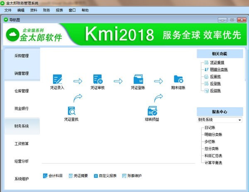Click the 会计科目 text label
This screenshot has height=192, width=249.
(x=56, y=176)
